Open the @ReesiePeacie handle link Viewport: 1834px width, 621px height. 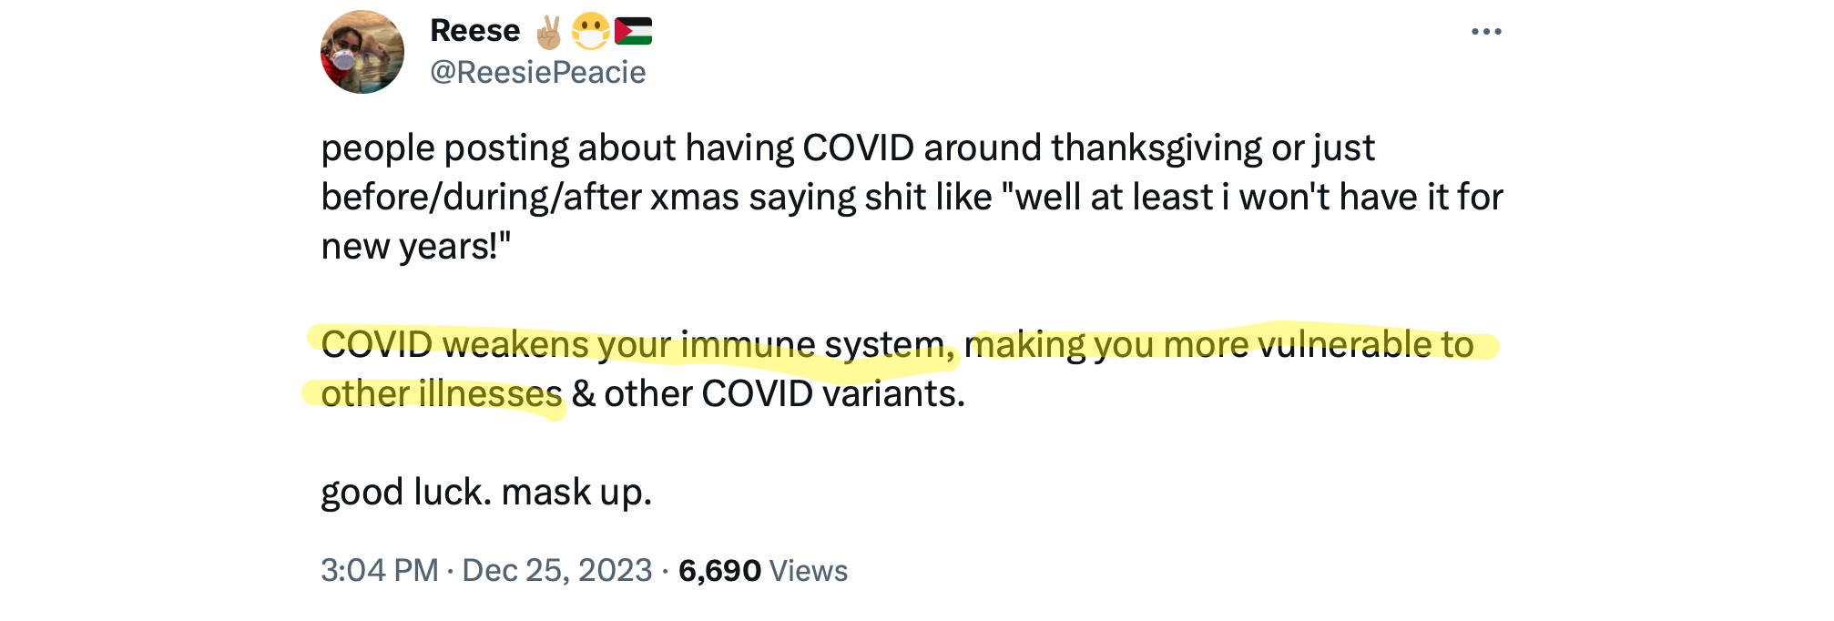537,72
